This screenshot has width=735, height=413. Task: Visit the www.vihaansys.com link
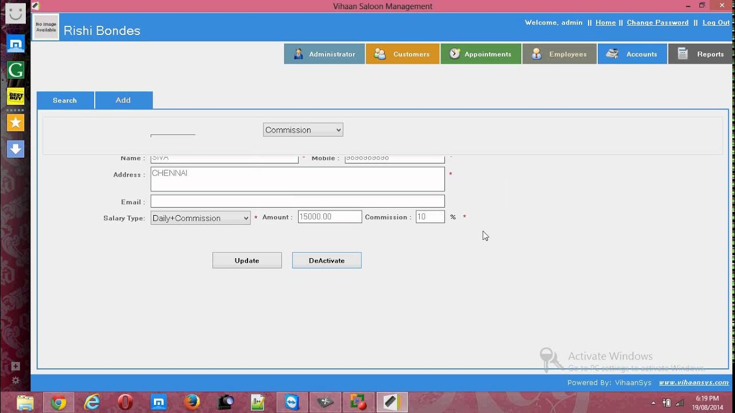click(694, 383)
